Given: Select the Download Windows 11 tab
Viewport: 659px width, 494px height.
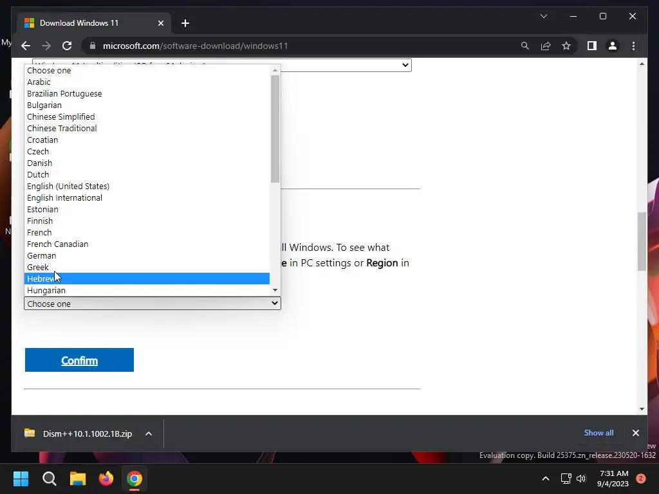Looking at the screenshot, I should click(x=94, y=23).
